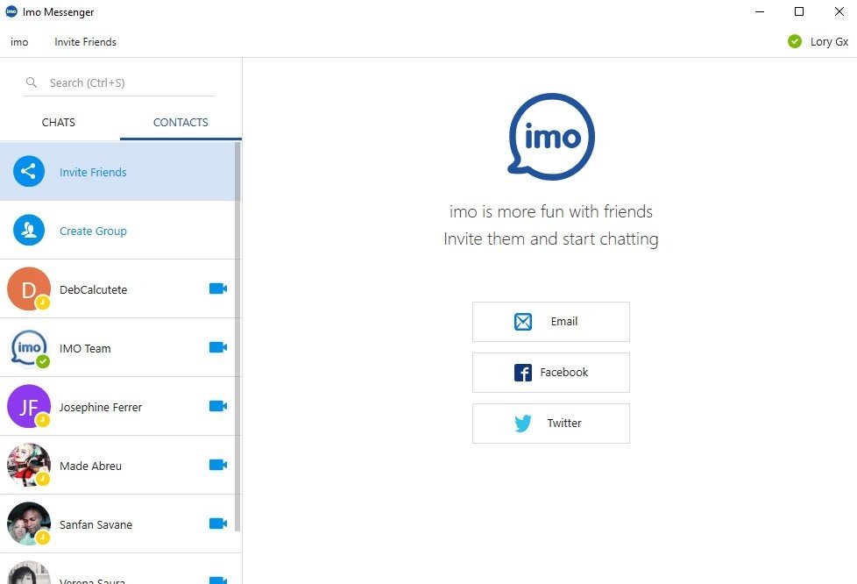Video call Josephine Ferrer
Viewport: 857px width, 584px height.
217,406
